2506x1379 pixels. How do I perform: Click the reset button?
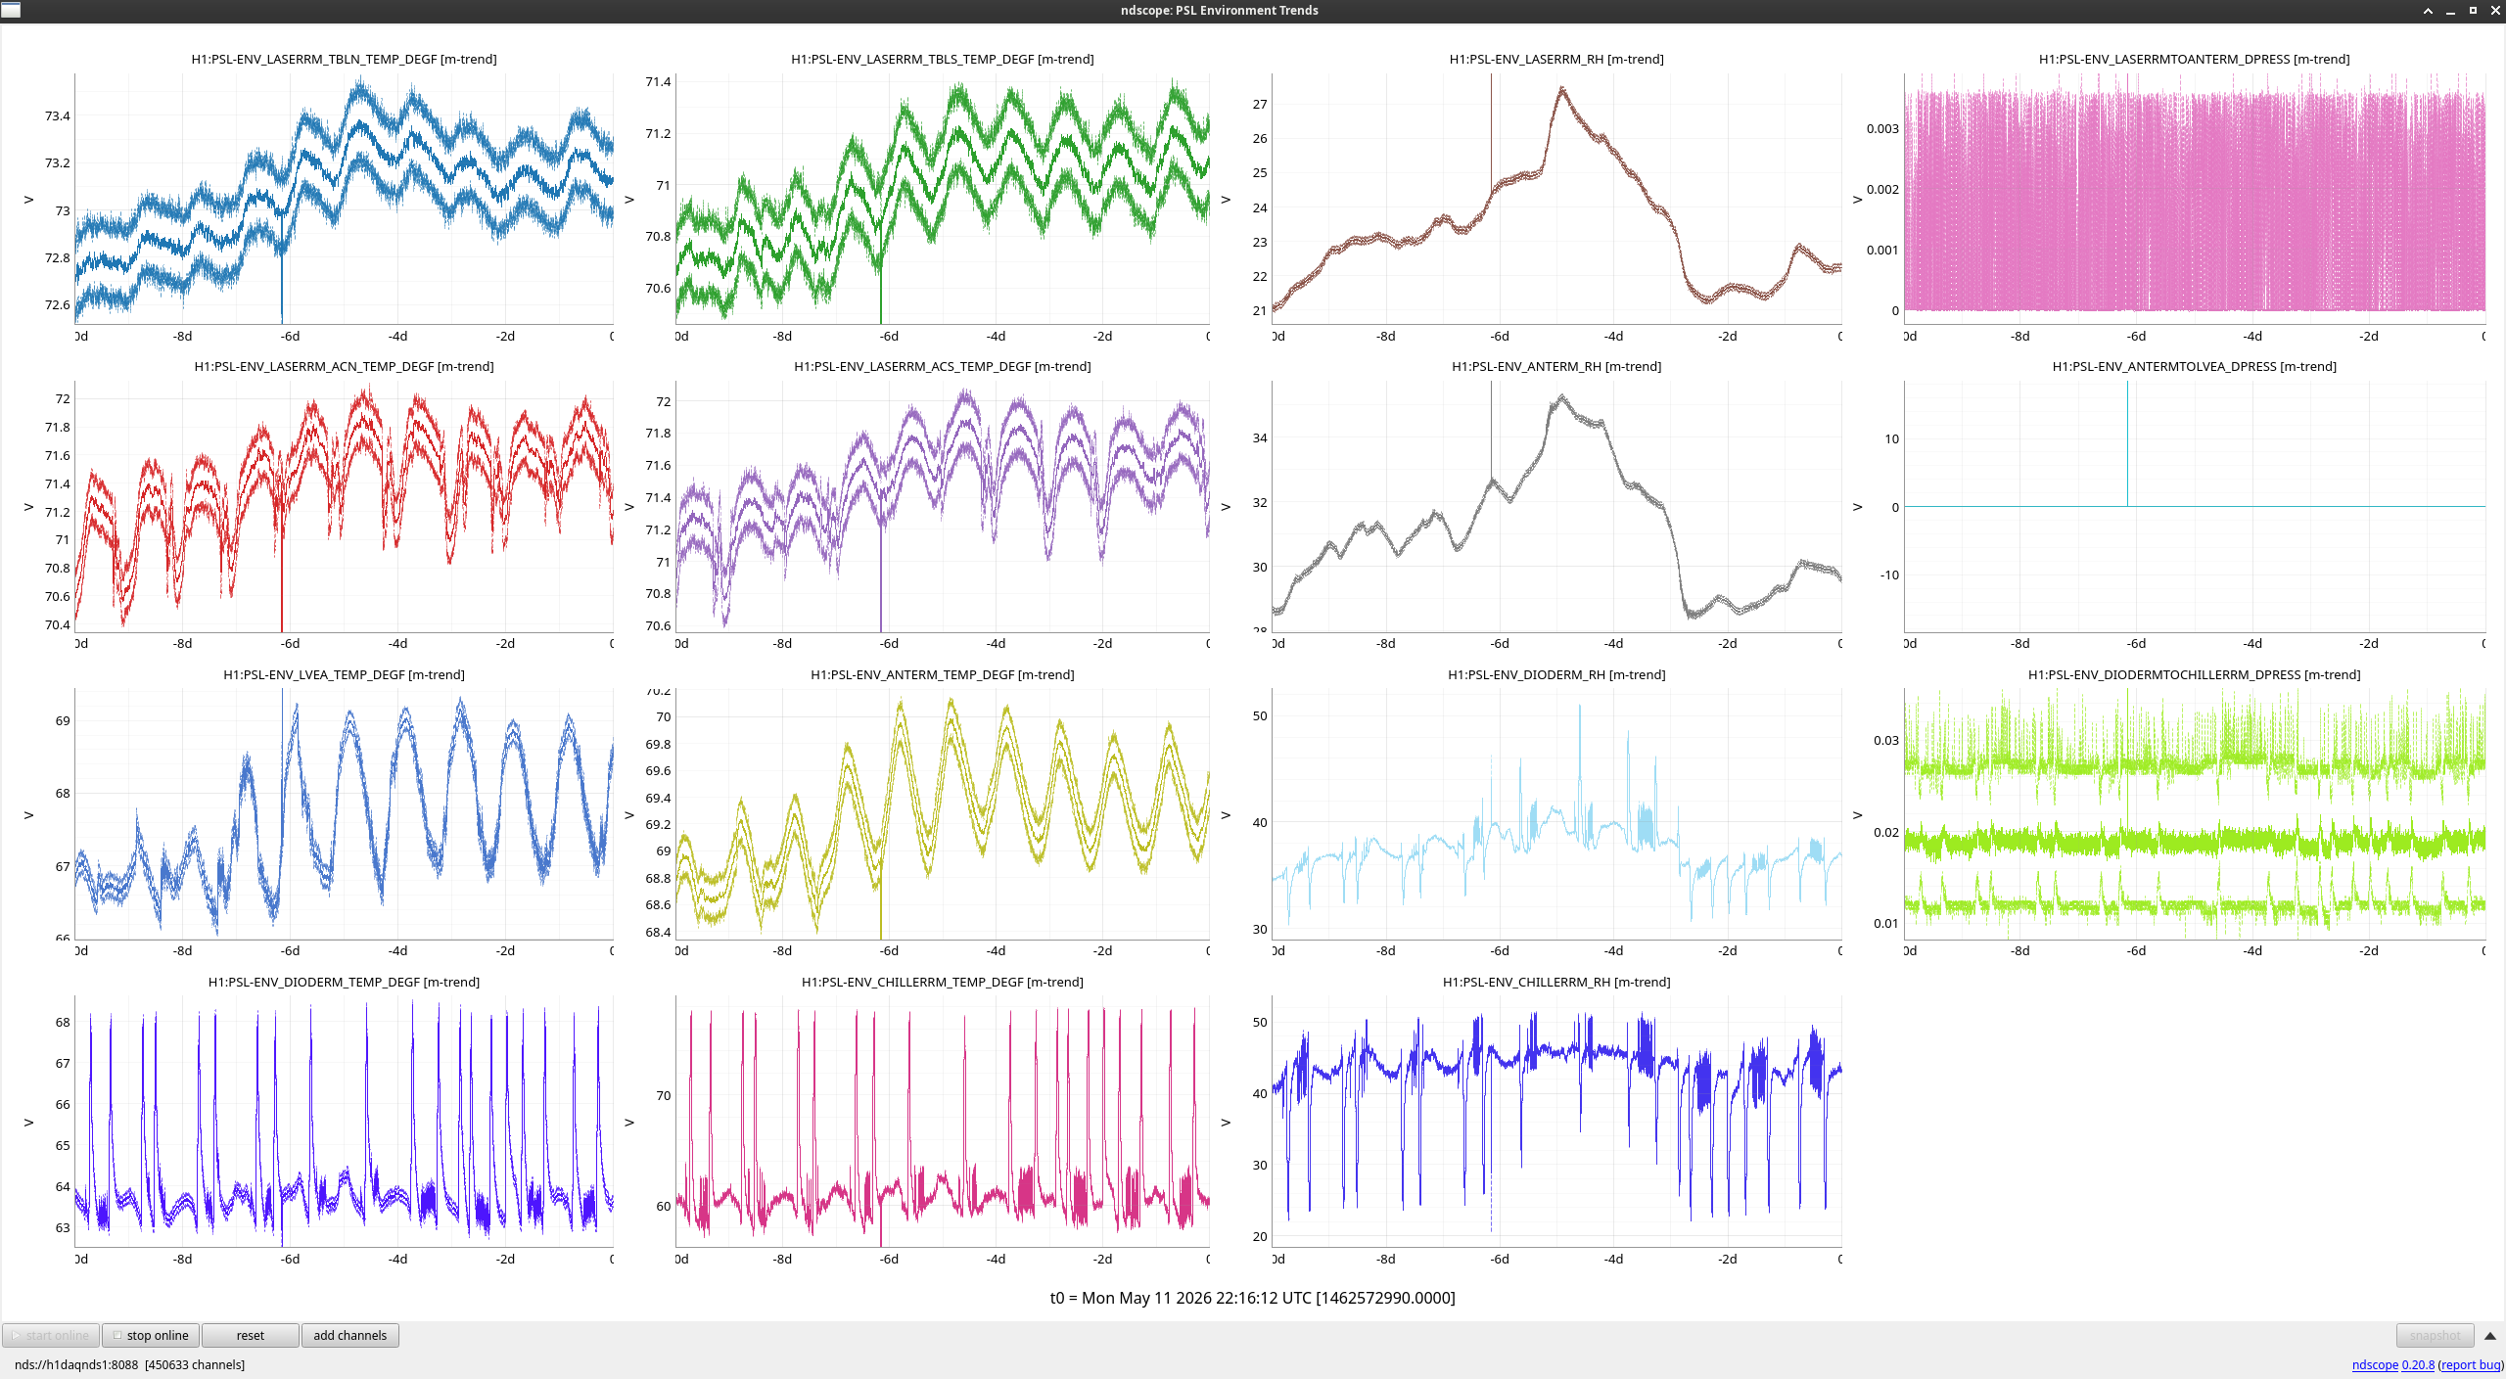(250, 1335)
